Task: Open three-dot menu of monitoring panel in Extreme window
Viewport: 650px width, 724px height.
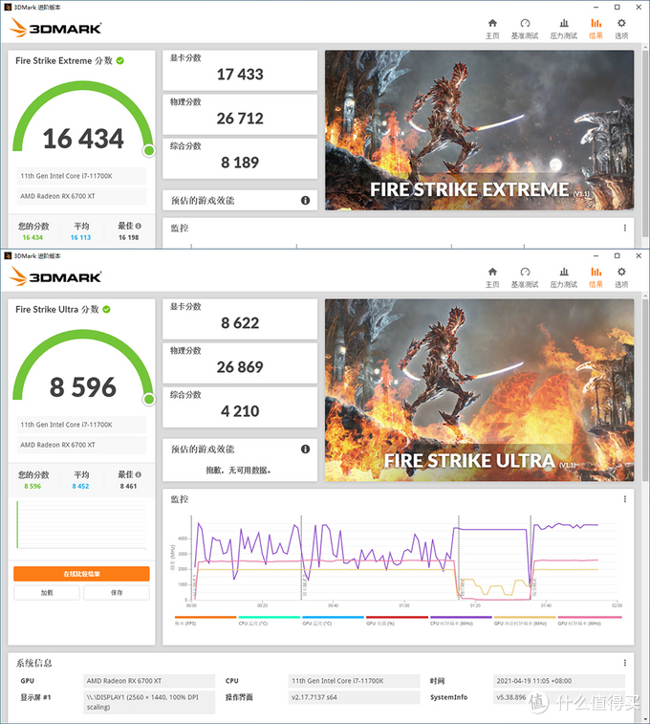Action: pyautogui.click(x=624, y=228)
